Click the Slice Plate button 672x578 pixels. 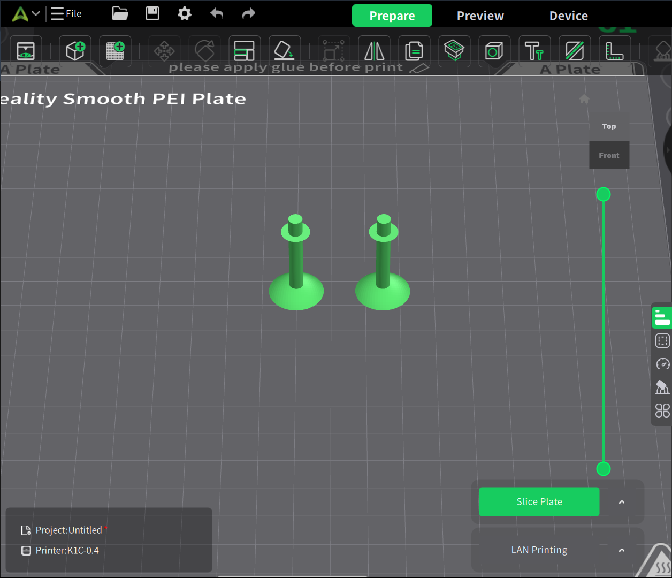point(539,502)
